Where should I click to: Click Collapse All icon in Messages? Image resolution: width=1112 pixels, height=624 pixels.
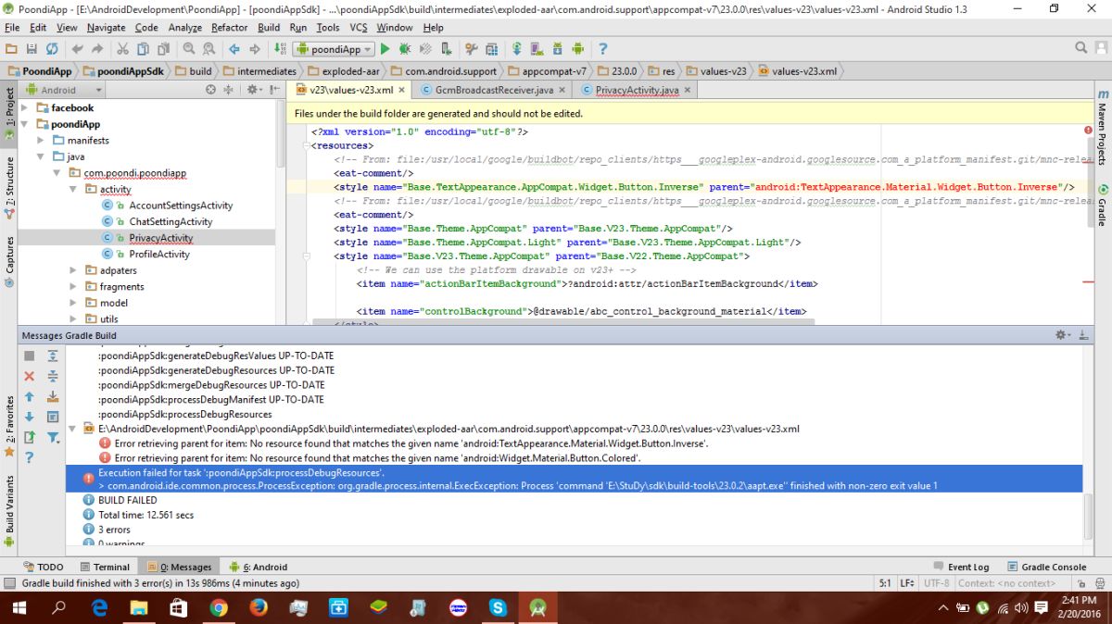53,376
